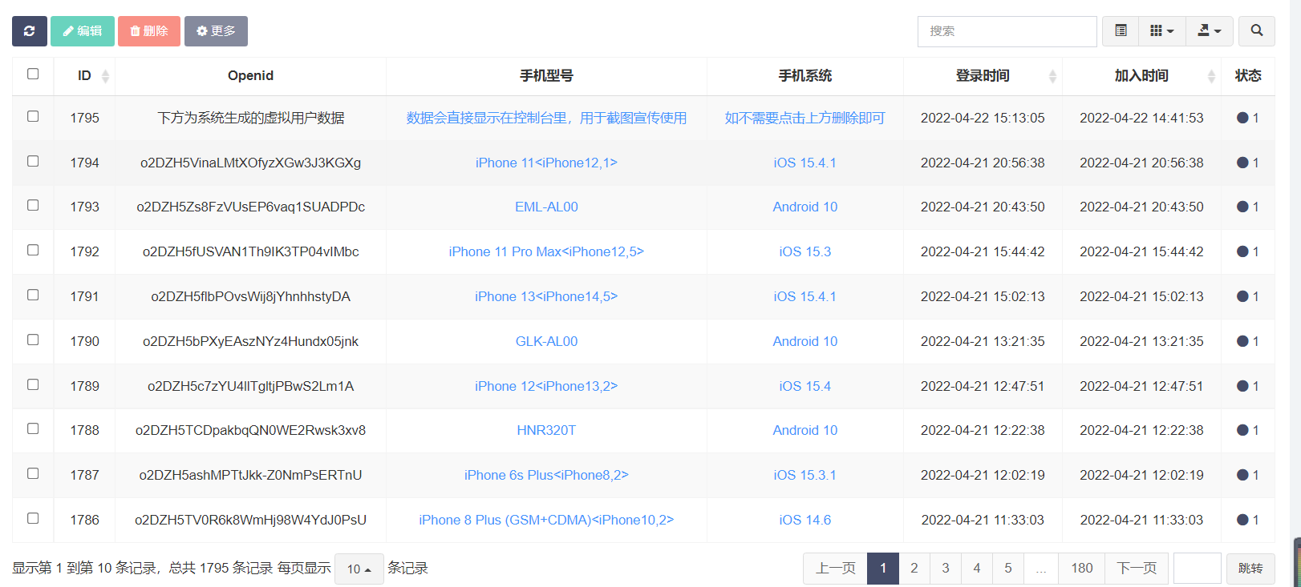Go to page 2
The image size is (1301, 587).
pyautogui.click(x=914, y=568)
